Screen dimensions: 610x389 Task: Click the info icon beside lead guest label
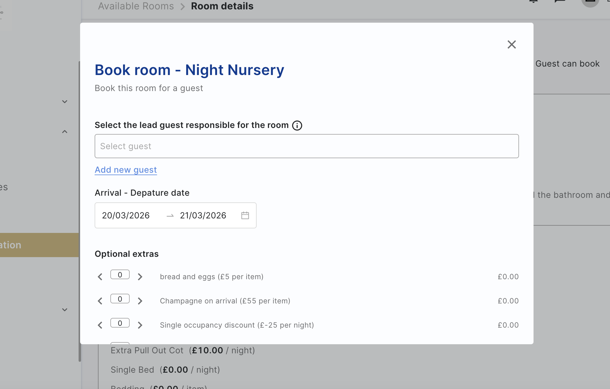coord(297,125)
